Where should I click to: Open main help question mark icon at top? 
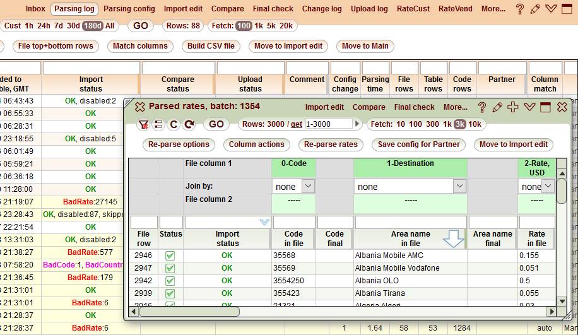pyautogui.click(x=520, y=9)
